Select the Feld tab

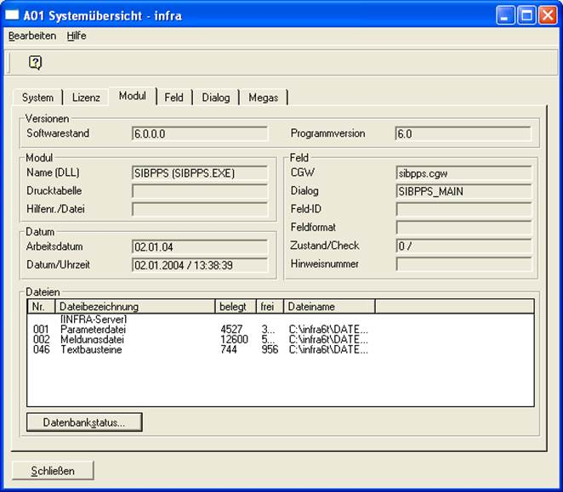pos(173,98)
